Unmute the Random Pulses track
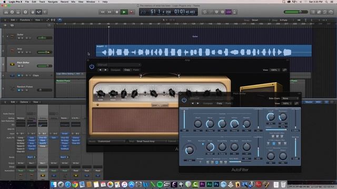This screenshot has width=337, height=189. pos(19,90)
